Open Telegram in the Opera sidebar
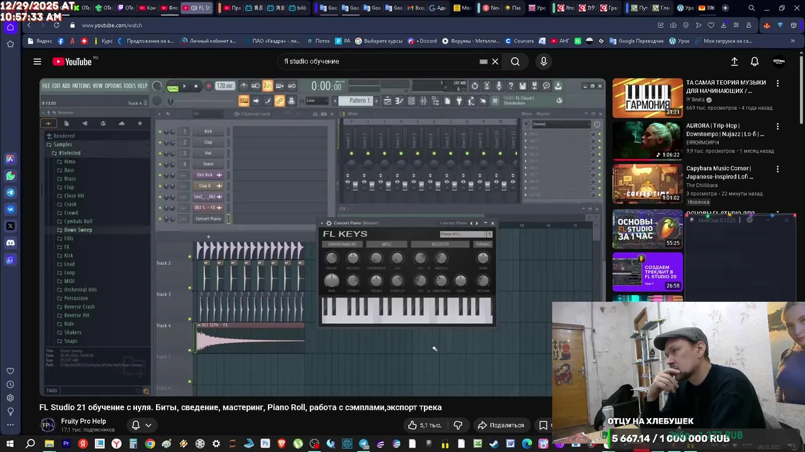The width and height of the screenshot is (805, 452). (x=10, y=193)
